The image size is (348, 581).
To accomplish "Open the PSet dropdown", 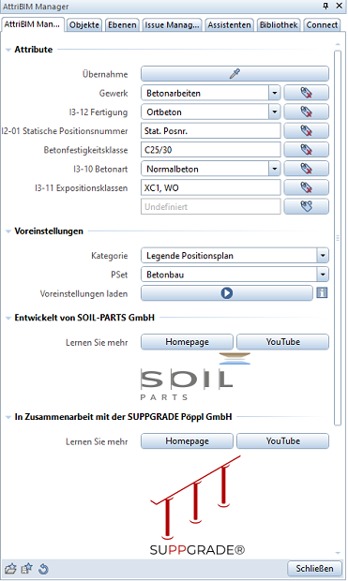I will 235,275.
